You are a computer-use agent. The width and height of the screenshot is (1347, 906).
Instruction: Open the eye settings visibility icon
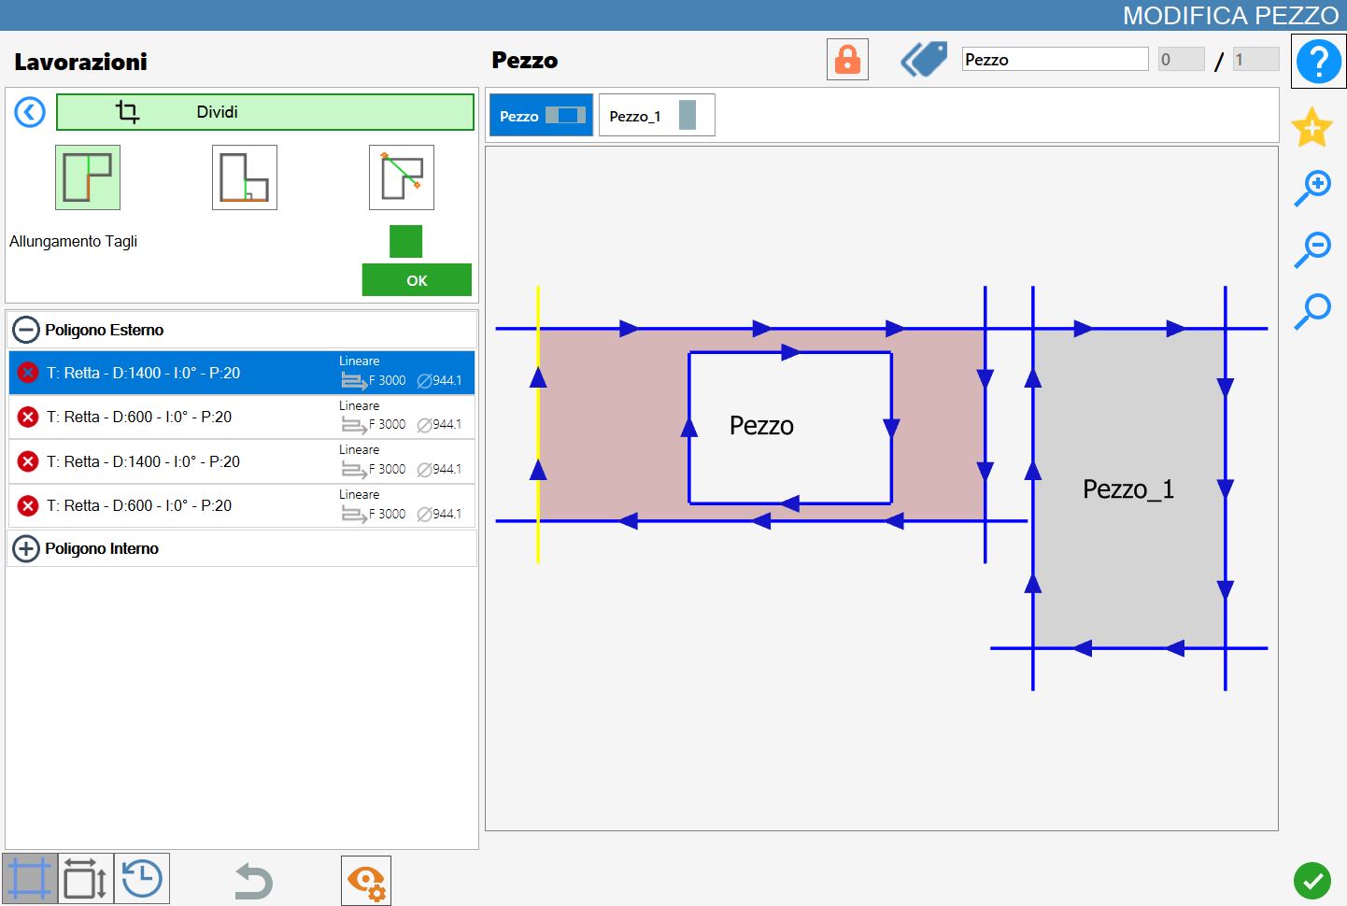(x=366, y=881)
